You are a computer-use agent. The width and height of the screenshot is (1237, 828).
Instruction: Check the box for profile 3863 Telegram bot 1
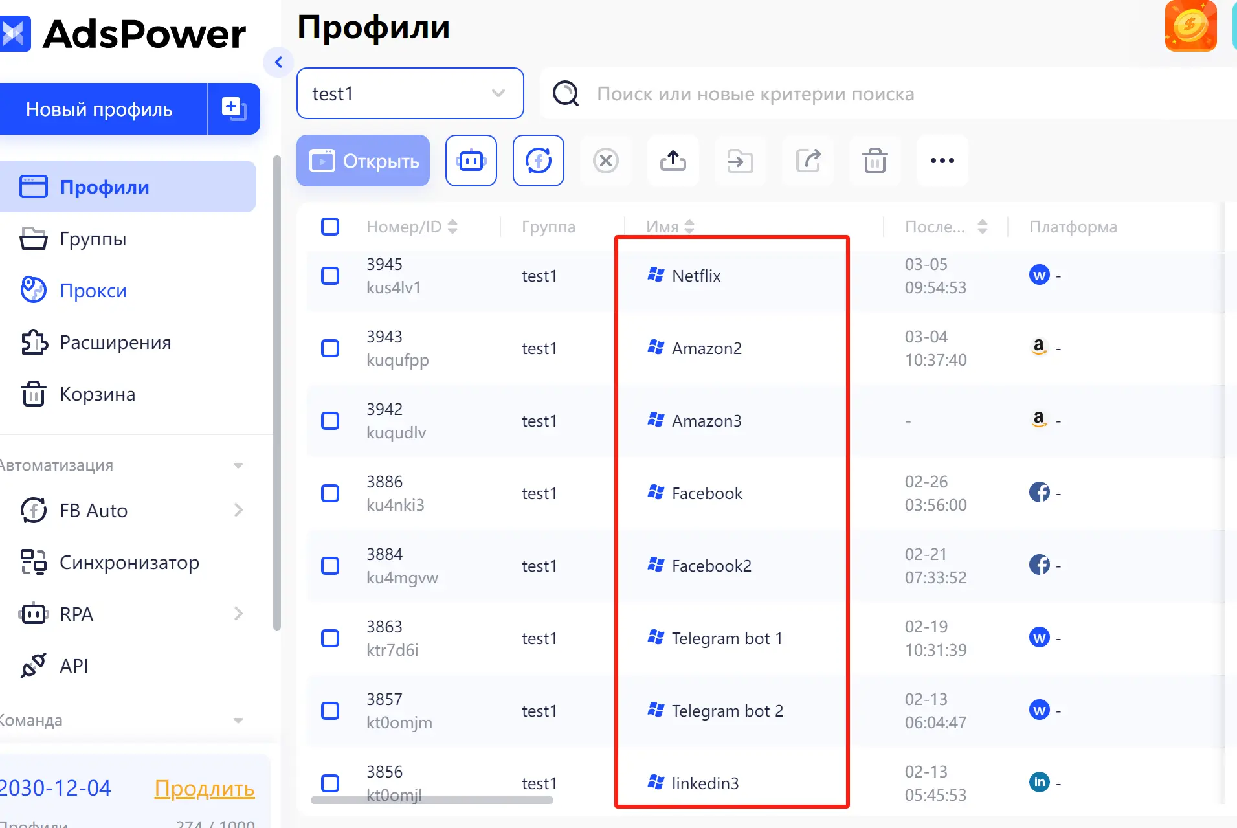pos(330,638)
